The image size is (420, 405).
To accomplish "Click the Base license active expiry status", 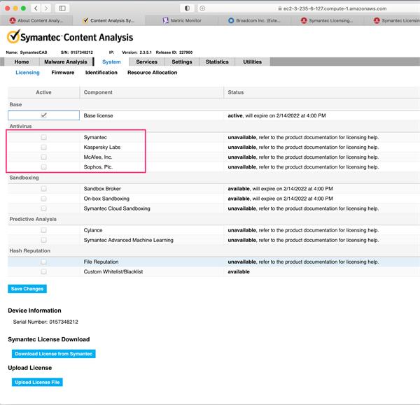I will point(276,115).
